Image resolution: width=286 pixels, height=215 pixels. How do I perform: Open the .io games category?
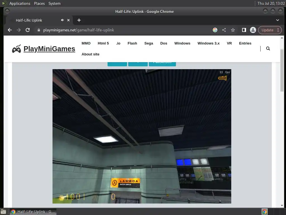[x=118, y=43]
